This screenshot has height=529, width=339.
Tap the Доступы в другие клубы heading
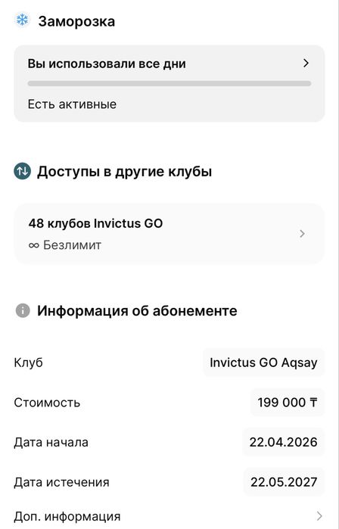point(124,172)
